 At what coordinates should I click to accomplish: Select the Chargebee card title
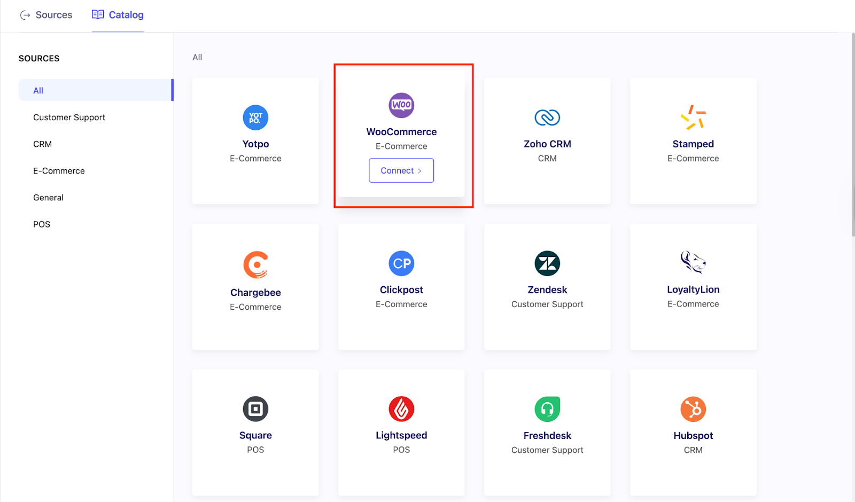[x=255, y=293]
